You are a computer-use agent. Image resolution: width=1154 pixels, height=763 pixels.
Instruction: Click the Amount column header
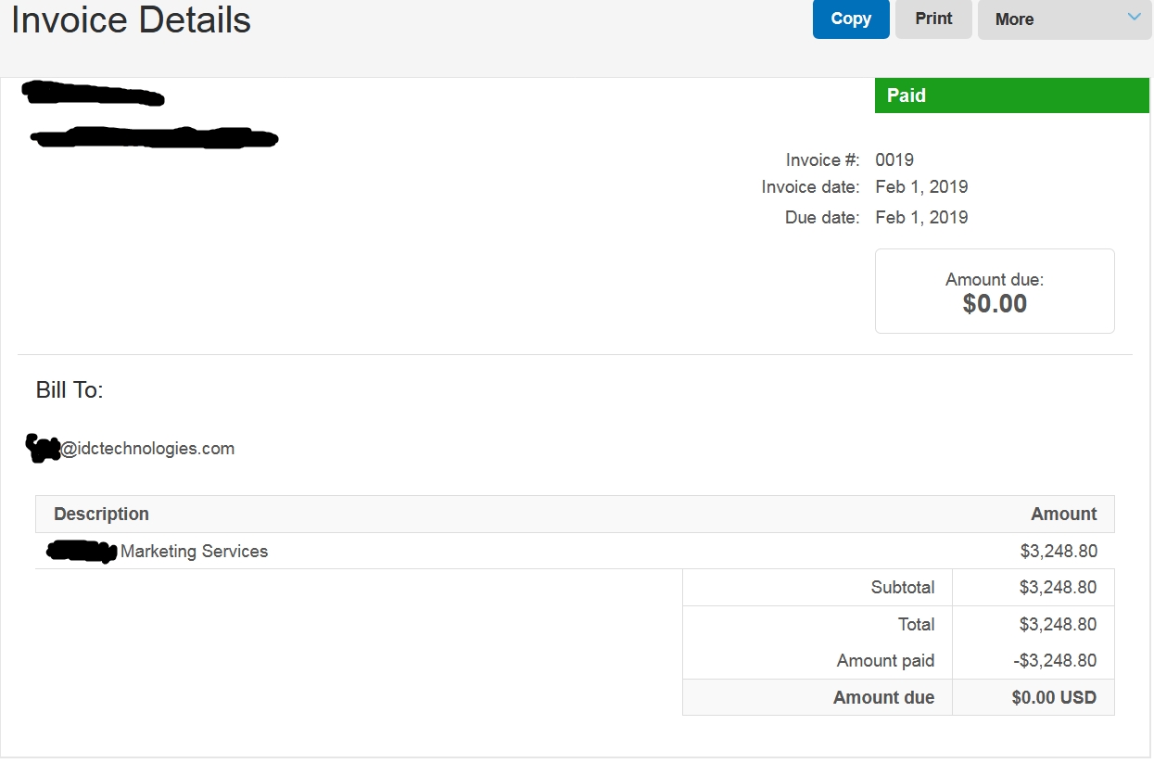[1064, 514]
